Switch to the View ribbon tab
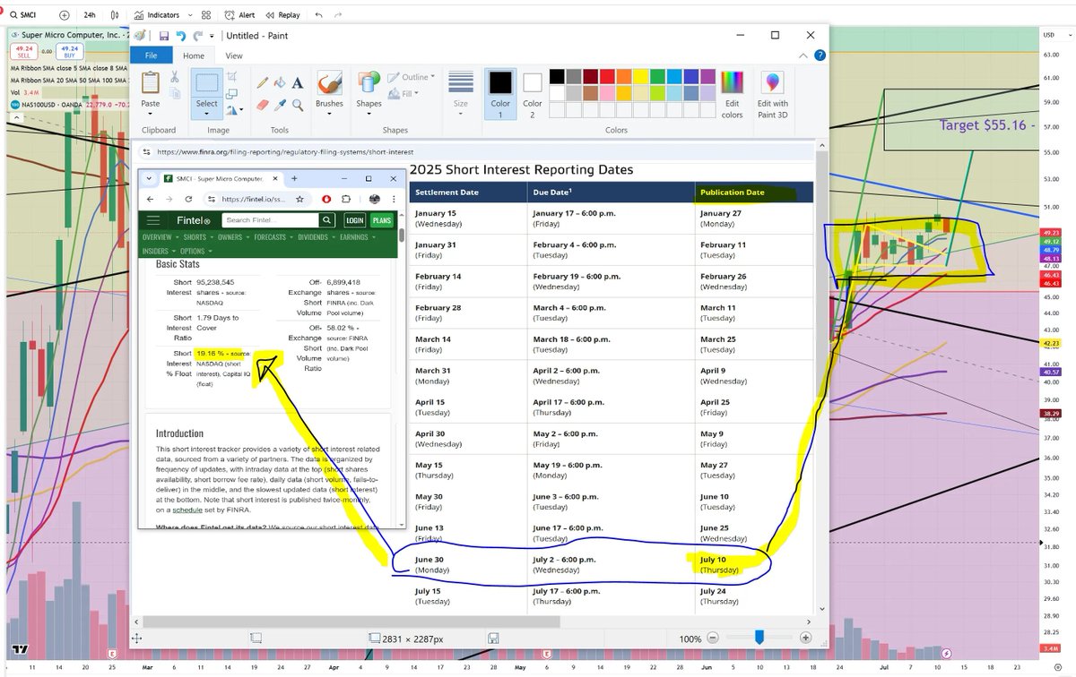The width and height of the screenshot is (1076, 677). (x=234, y=56)
